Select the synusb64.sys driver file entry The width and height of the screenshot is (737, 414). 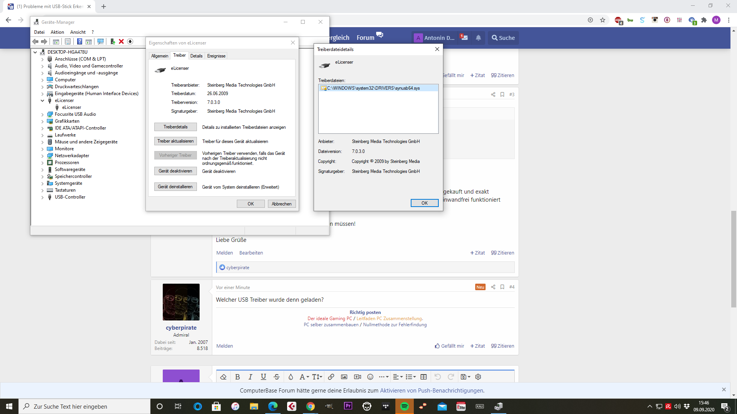click(x=373, y=88)
